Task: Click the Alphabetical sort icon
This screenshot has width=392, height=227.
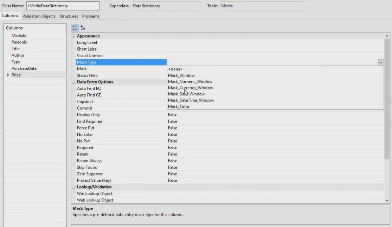Action: (83, 27)
